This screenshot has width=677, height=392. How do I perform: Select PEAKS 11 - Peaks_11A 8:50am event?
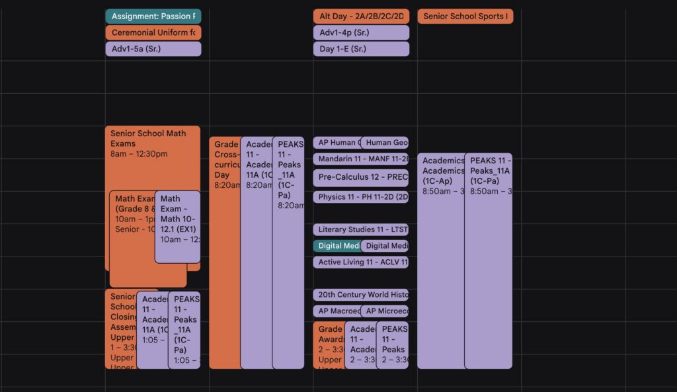(x=489, y=260)
